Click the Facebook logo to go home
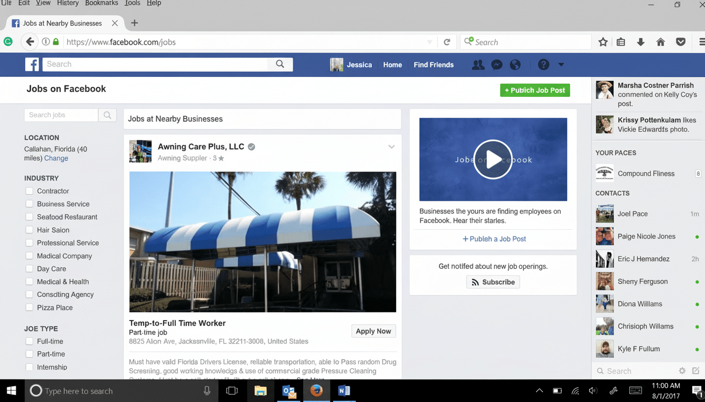Screen dimensions: 705x402 [x=32, y=64]
